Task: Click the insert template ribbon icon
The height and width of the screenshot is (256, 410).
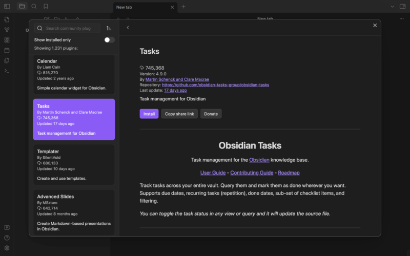Action: [x=7, y=60]
